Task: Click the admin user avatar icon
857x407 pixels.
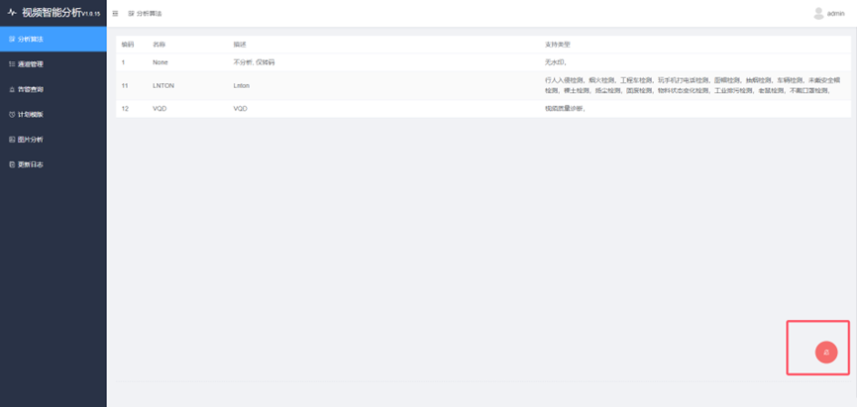Action: [x=818, y=14]
